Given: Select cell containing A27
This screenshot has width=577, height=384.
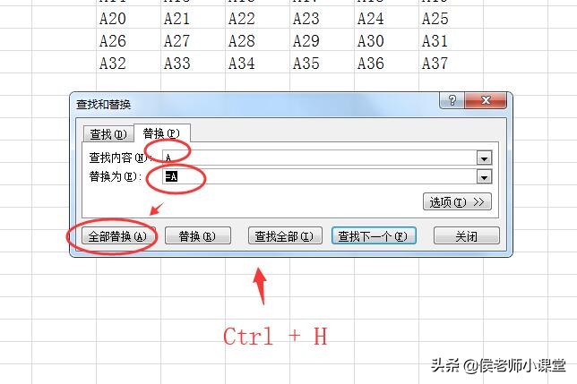Looking at the screenshot, I should (x=193, y=40).
